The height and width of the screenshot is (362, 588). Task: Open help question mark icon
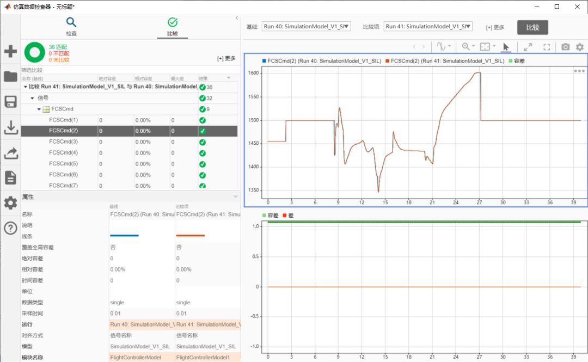coord(10,228)
